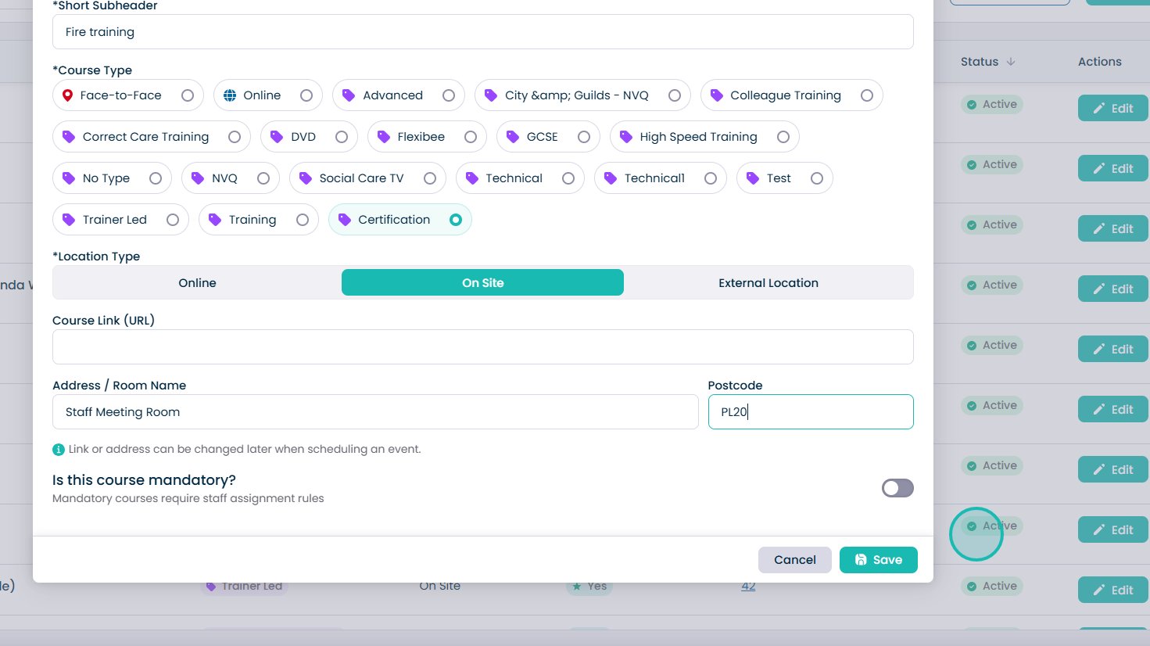Click the tag icon beside High Speed Training
The height and width of the screenshot is (646, 1150).
click(625, 137)
